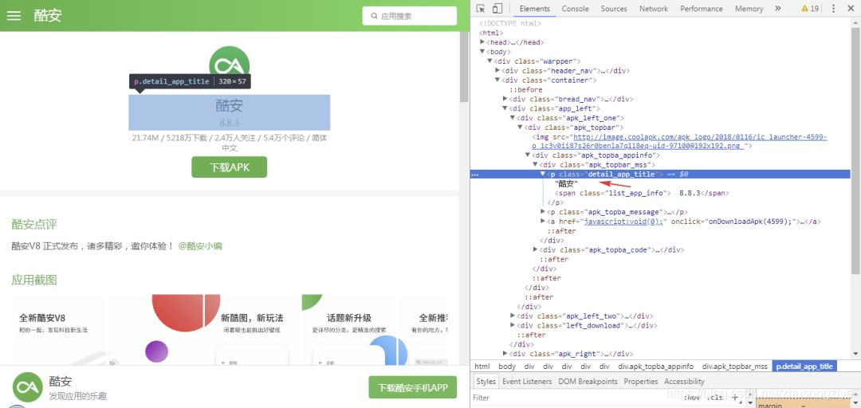Toggle the .cls class editor button

pos(715,398)
